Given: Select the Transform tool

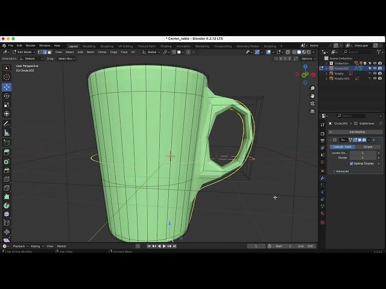Looking at the screenshot, I should pyautogui.click(x=7, y=114).
